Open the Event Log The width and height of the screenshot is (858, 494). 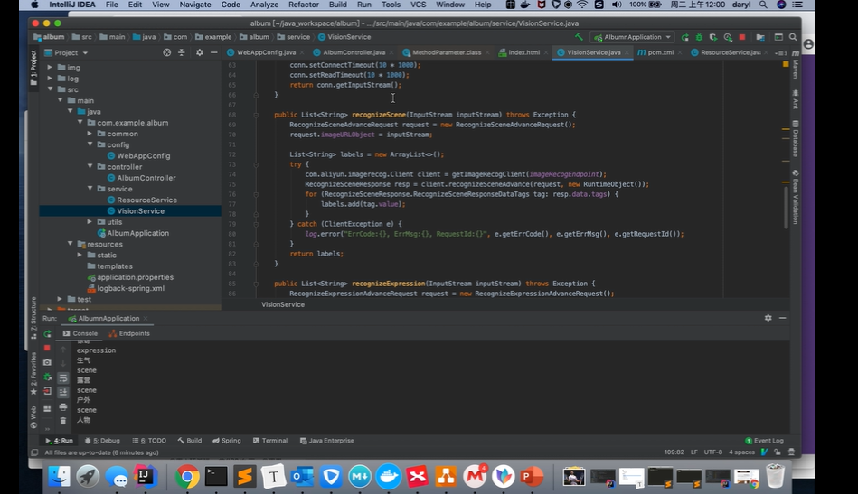tap(765, 441)
